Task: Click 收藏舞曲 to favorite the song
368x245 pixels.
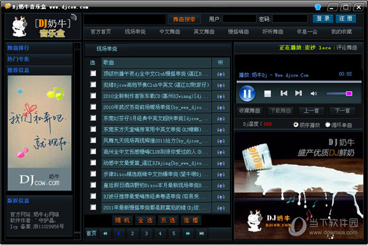Action: [249, 111]
